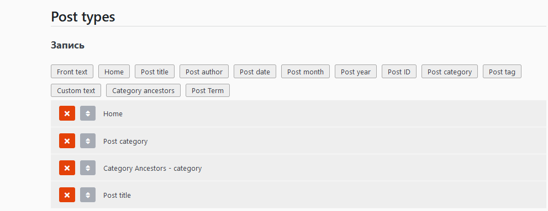Add Post month button
The image size is (548, 211).
(x=305, y=72)
